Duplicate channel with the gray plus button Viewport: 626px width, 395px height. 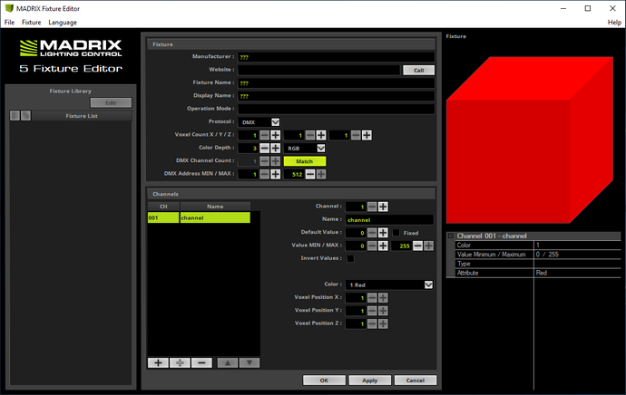(x=180, y=362)
